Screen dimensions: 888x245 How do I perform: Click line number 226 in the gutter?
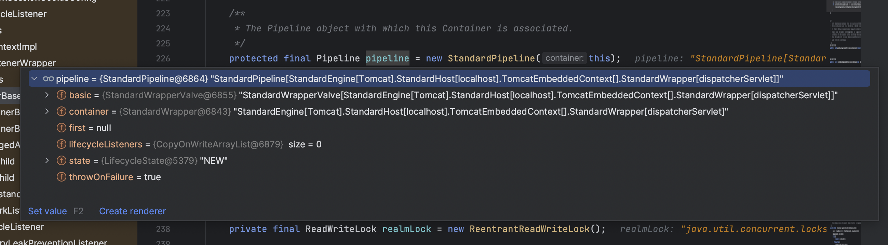click(163, 58)
